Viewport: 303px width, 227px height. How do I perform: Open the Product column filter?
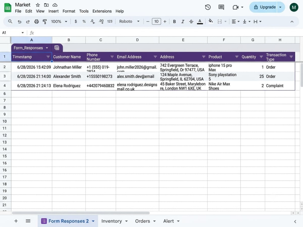237,57
